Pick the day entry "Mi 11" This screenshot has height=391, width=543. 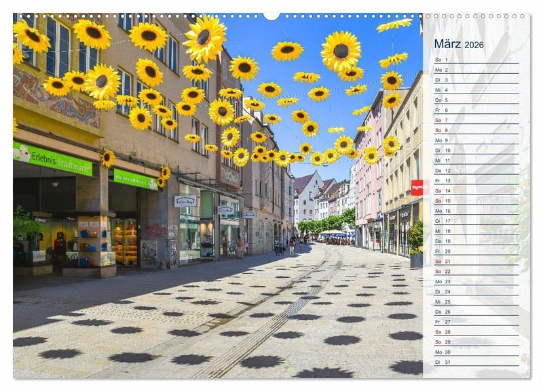tap(476, 161)
